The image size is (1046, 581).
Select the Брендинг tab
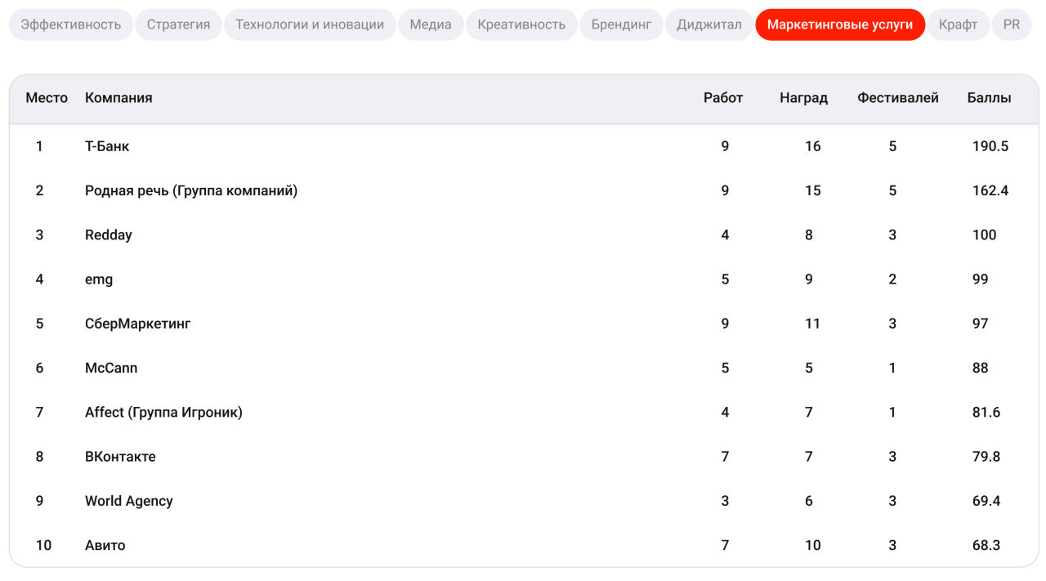coord(621,25)
